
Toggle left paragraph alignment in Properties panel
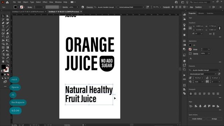(191, 94)
